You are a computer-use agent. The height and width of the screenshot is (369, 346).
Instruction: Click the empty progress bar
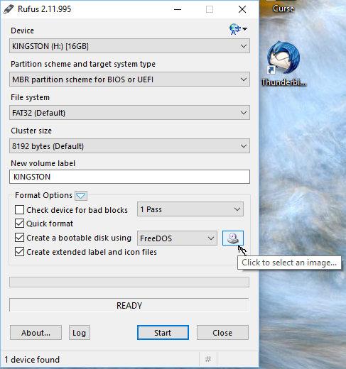pos(129,282)
